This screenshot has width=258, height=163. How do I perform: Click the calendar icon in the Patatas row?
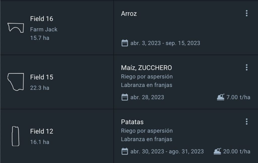tap(125, 151)
